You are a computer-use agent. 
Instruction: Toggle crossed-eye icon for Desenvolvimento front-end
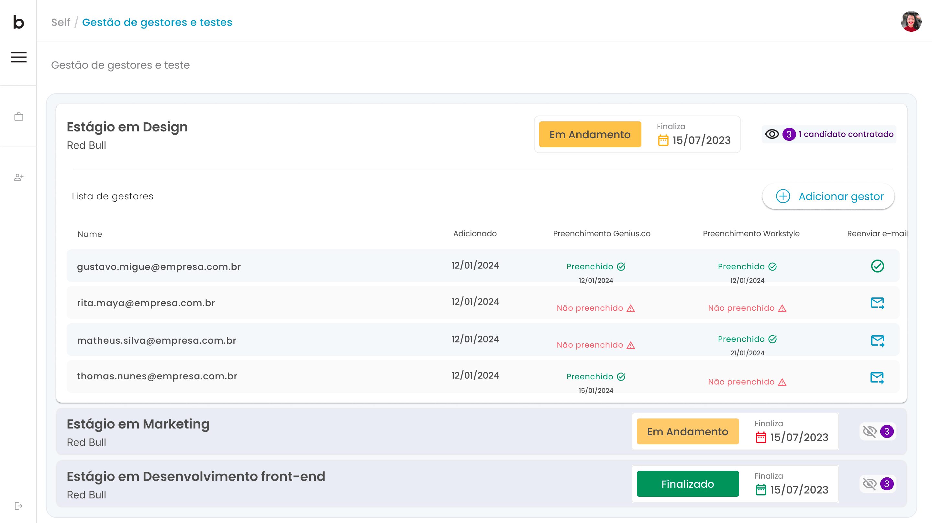870,484
